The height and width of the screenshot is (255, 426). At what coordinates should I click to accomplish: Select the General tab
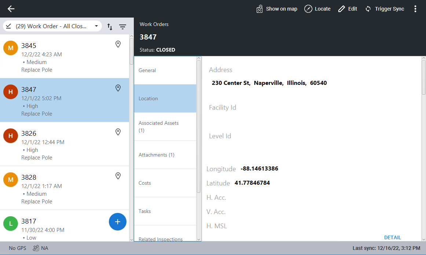pos(165,70)
